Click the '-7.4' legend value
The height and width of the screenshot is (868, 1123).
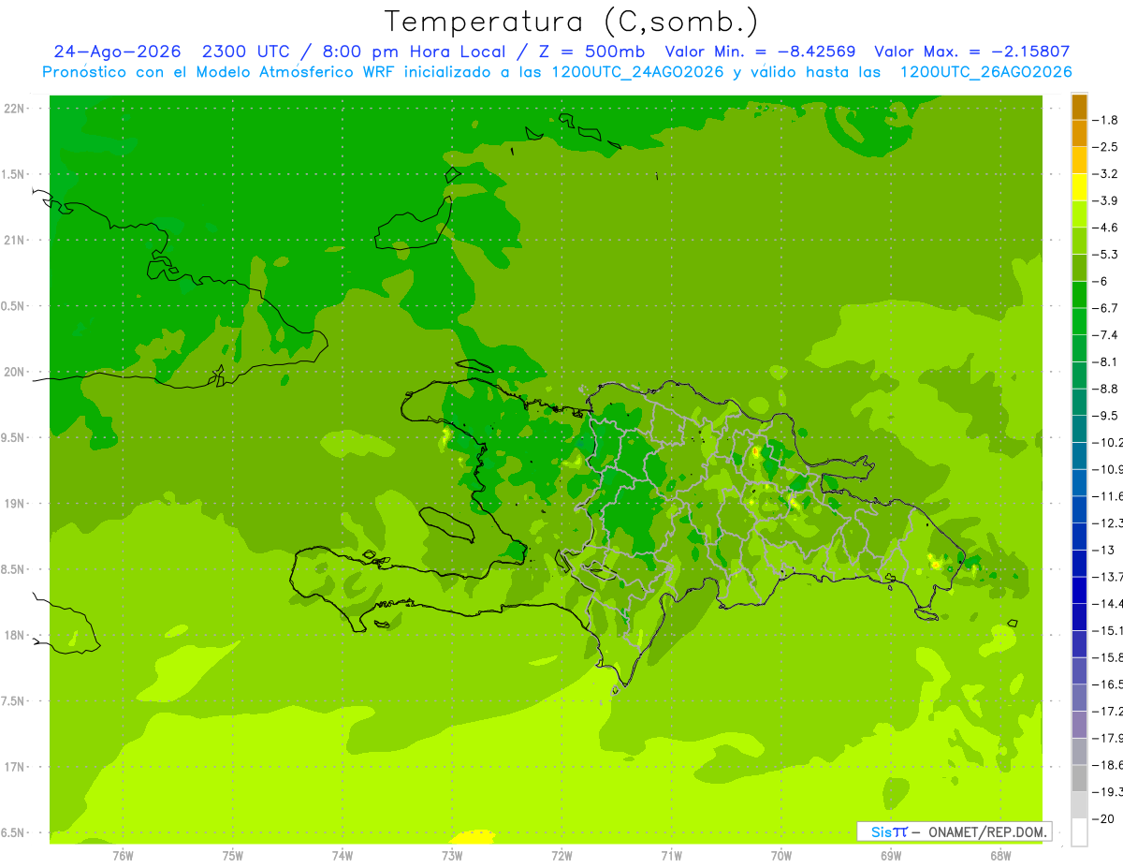(x=1107, y=335)
